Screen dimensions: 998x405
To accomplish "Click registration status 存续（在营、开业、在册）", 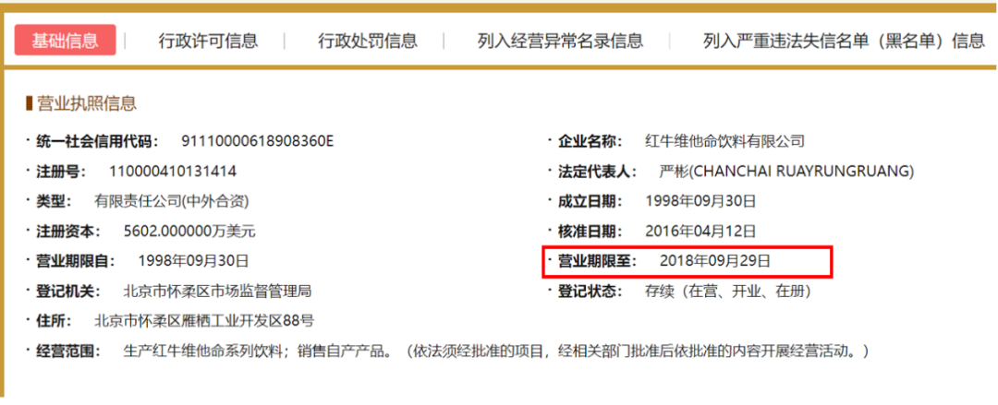I will pos(727,292).
